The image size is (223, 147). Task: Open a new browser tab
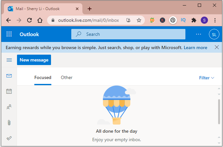click(90, 9)
